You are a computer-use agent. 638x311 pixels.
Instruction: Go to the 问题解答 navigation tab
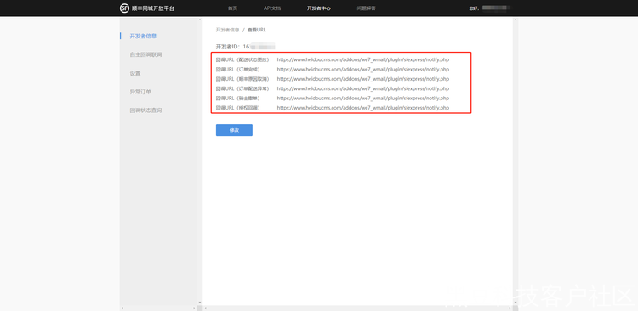click(x=366, y=8)
